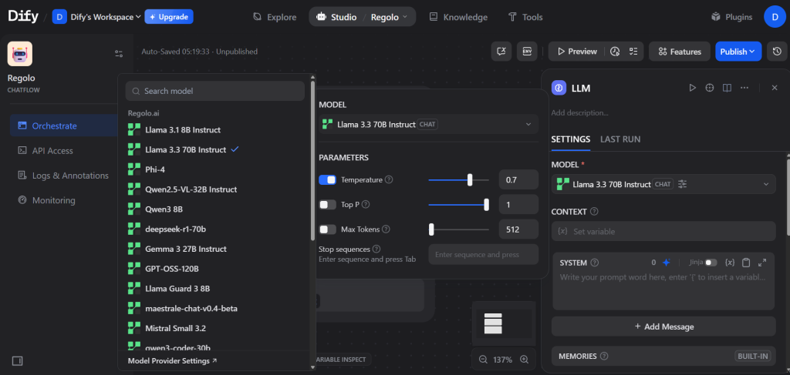Select Qwen3 8B from model list
Image resolution: width=790 pixels, height=375 pixels.
pos(164,209)
